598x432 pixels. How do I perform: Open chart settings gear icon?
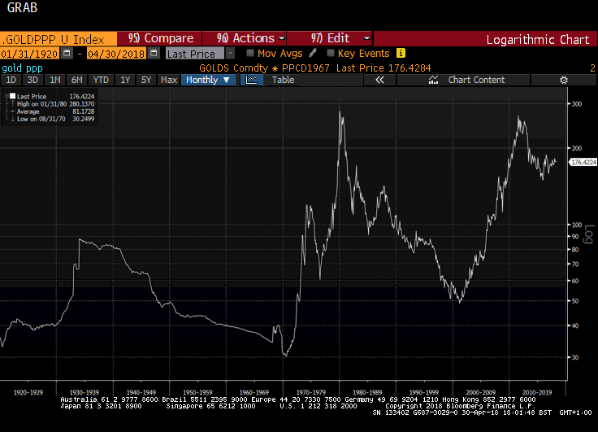click(564, 80)
